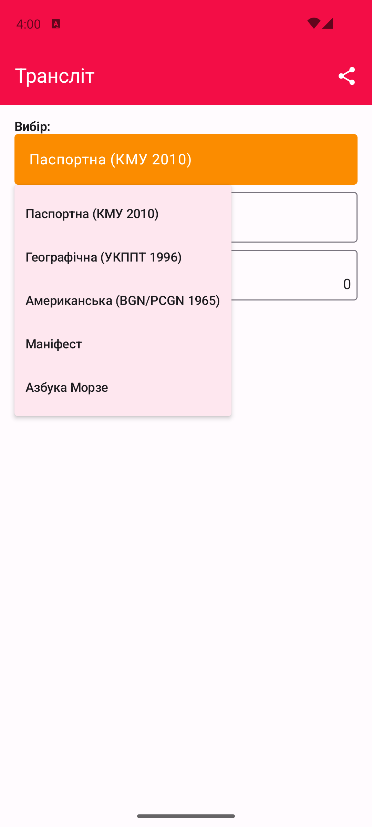Tap the Wi-Fi status icon
This screenshot has width=372, height=827.
[313, 23]
